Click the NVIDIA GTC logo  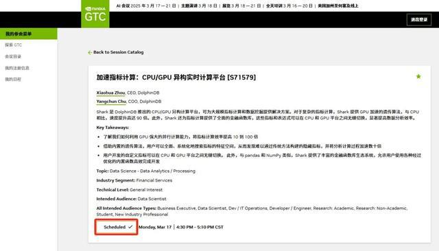95,14
